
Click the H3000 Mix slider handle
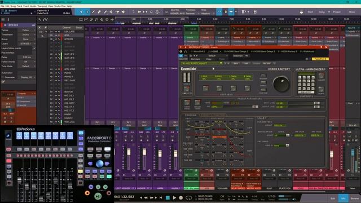point(255,107)
